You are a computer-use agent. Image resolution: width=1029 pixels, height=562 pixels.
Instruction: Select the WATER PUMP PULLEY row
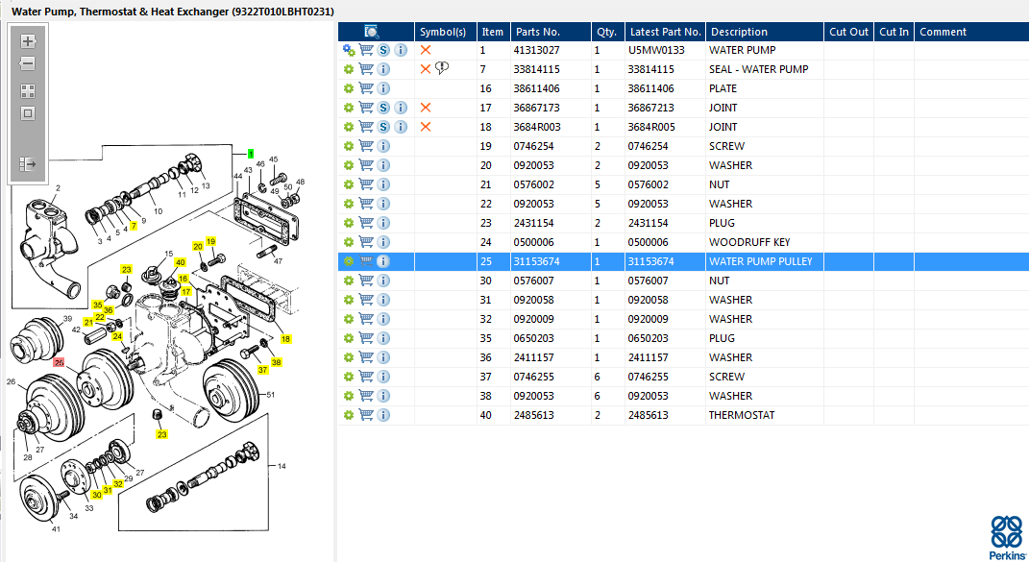[759, 261]
